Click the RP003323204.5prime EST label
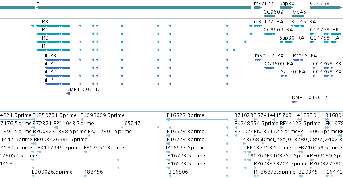 tap(281, 164)
